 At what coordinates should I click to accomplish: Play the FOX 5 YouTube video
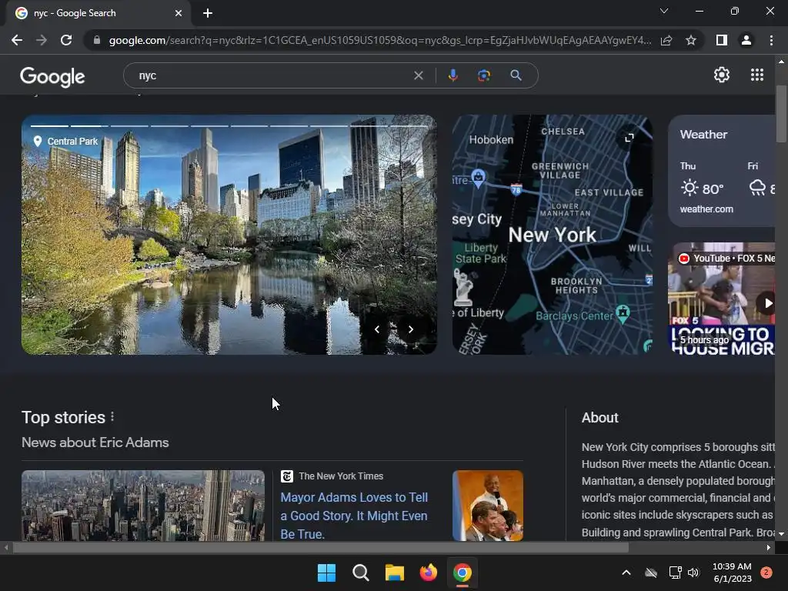click(x=767, y=303)
